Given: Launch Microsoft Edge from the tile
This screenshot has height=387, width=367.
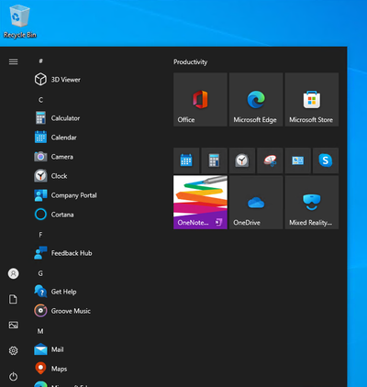Looking at the screenshot, I should 256,99.
